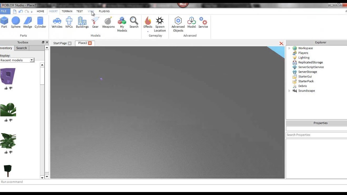The image size is (347, 195).
Task: Close the Place2 document tab
Action: point(90,43)
